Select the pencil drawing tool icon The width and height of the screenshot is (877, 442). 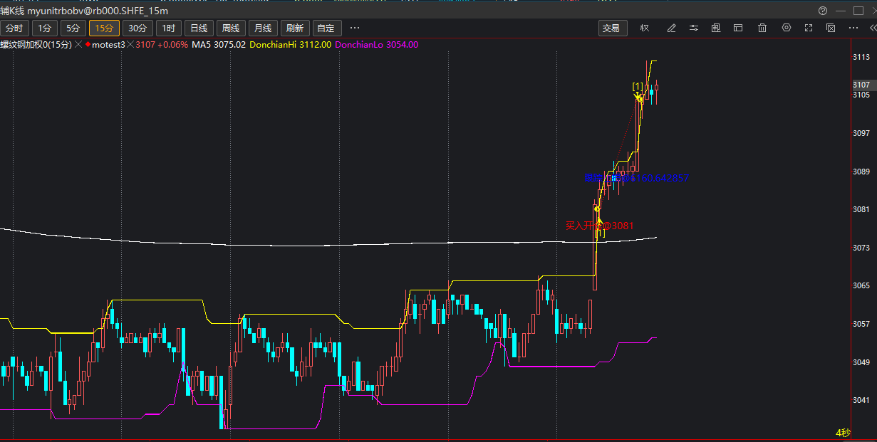point(671,28)
